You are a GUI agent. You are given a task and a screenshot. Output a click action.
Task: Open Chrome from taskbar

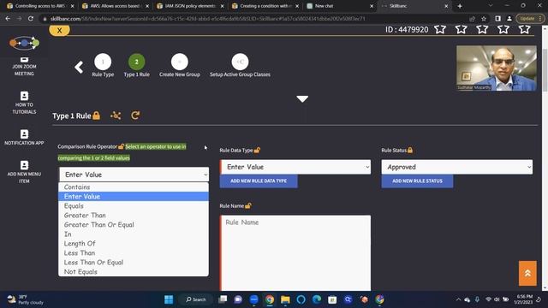click(x=270, y=299)
